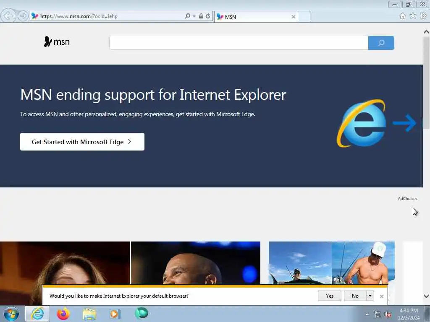The height and width of the screenshot is (322, 430).
Task: Close the MSN tab
Action: coord(293,17)
